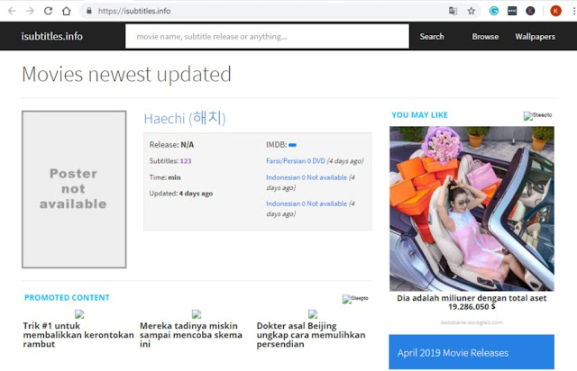
Task: Click the broken image above 'Dokter asal Beijing'
Action: (x=313, y=314)
